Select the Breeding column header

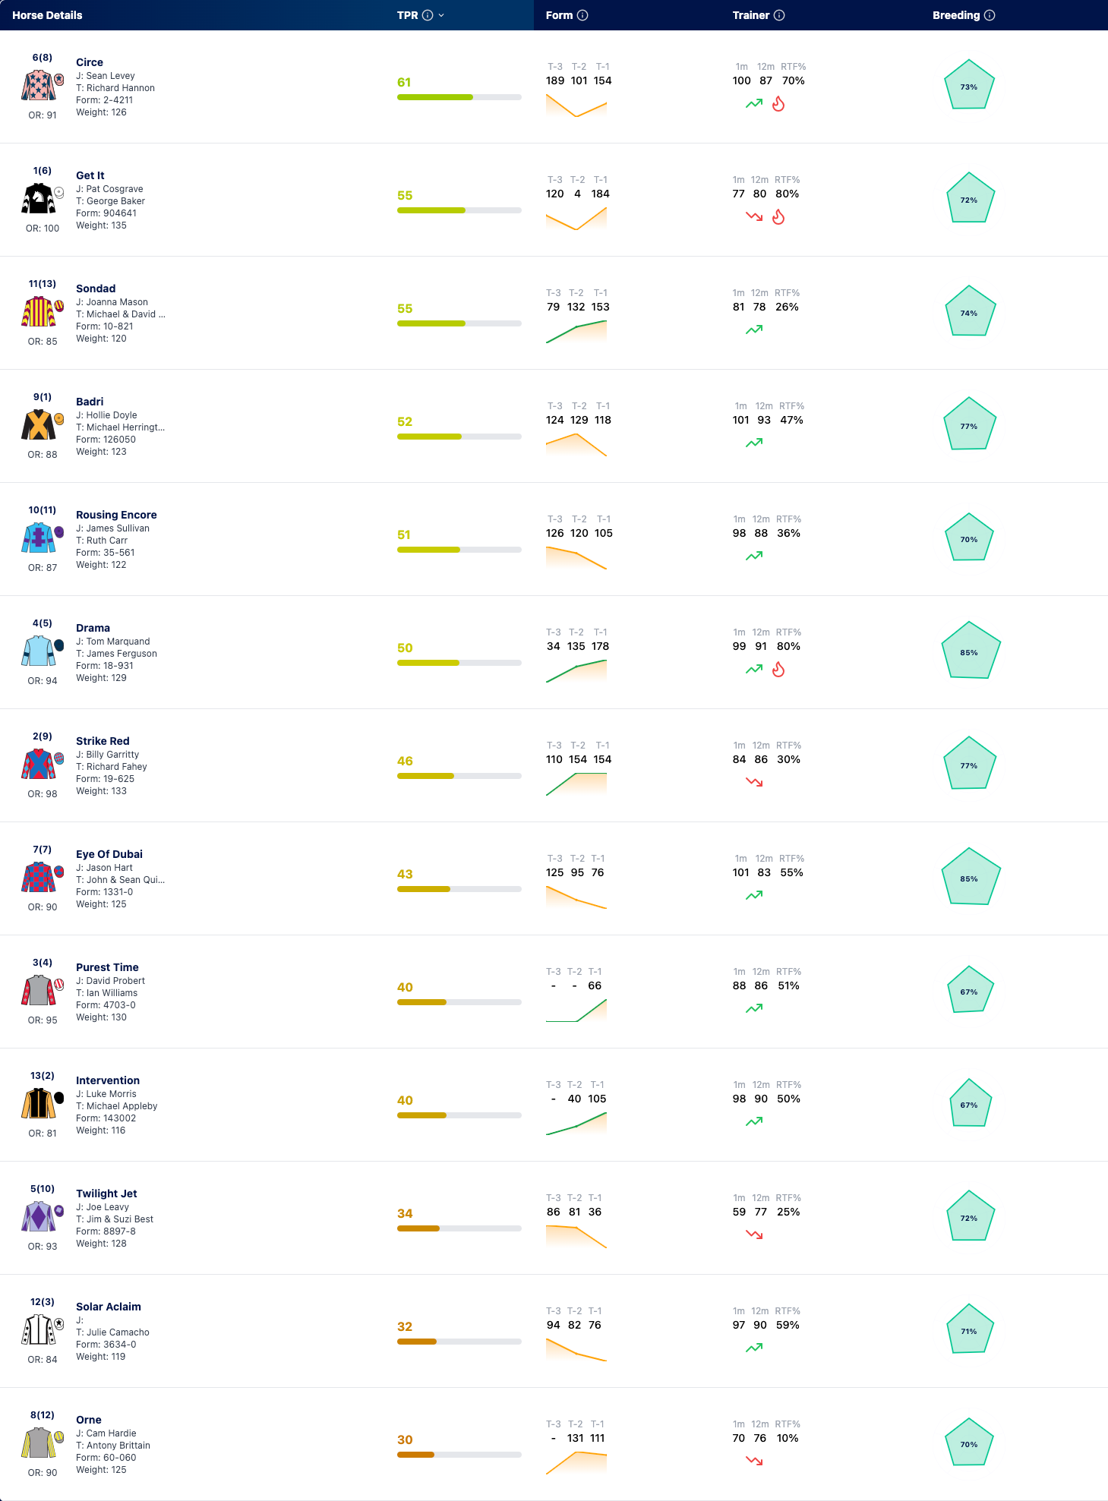click(x=956, y=15)
